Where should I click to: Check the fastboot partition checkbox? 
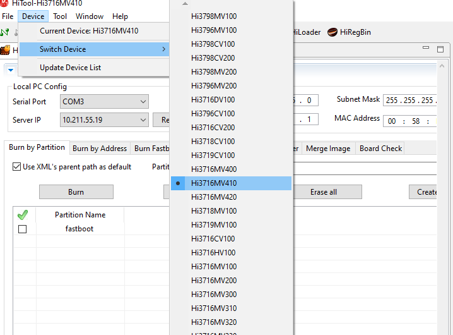[22, 229]
